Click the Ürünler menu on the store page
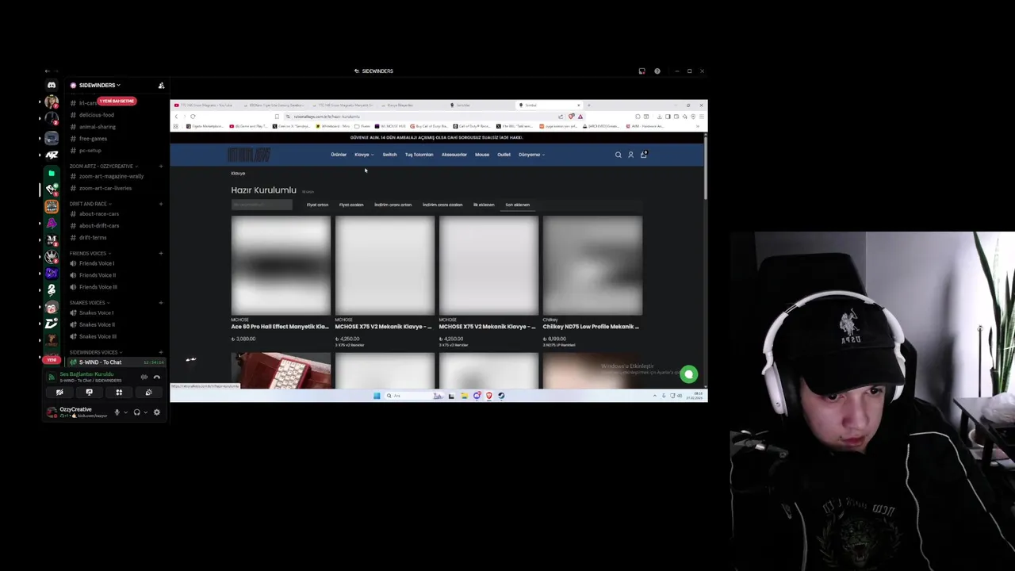 click(x=339, y=155)
